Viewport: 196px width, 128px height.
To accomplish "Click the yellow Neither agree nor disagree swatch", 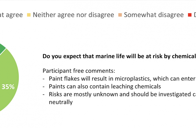I will 29,15.
